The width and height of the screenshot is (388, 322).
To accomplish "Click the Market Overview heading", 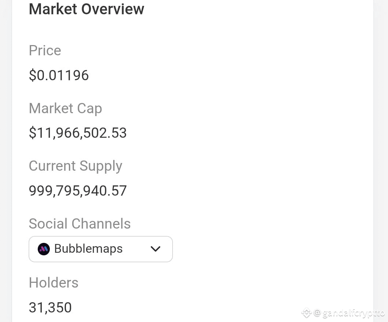I will [86, 9].
